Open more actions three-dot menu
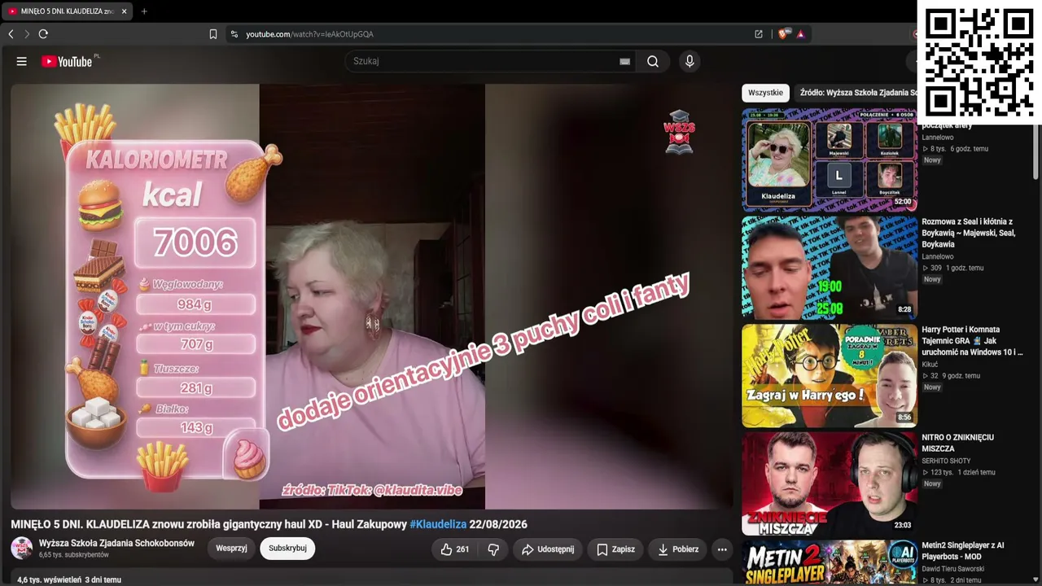Viewport: 1042px width, 586px height. [722, 549]
